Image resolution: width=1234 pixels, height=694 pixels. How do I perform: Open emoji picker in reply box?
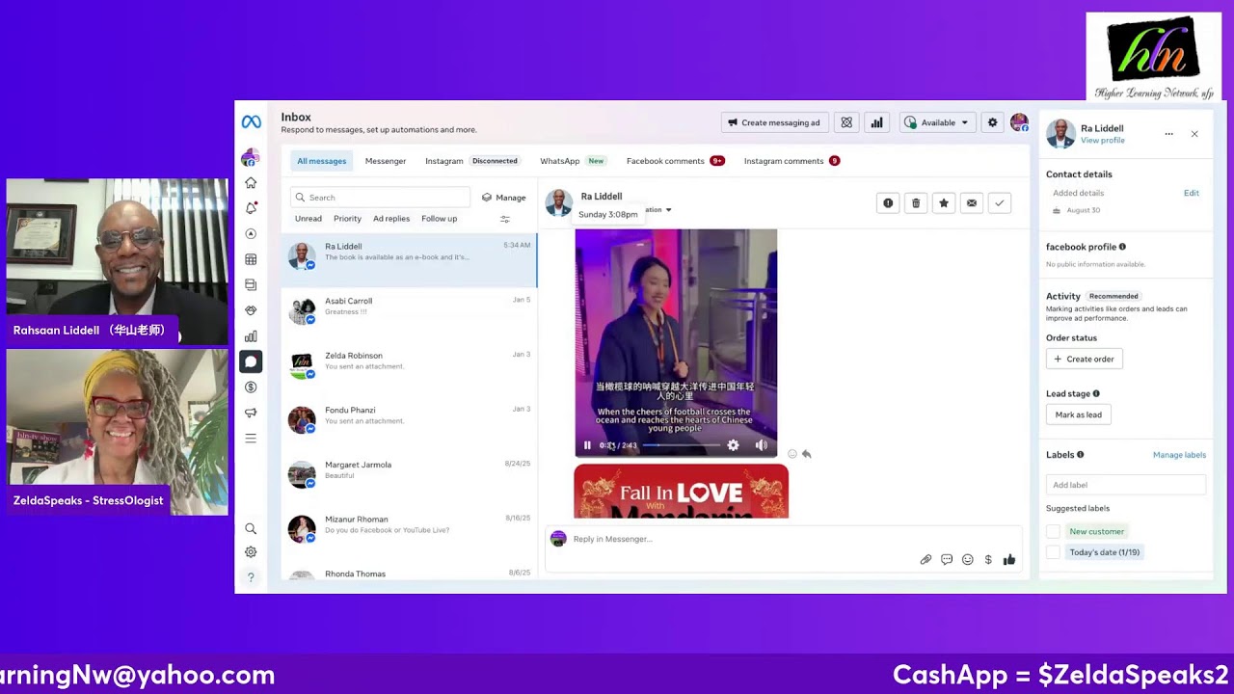point(968,559)
